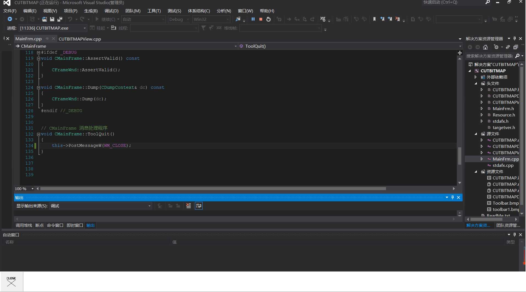The width and height of the screenshot is (526, 292).
Task: Toggle a bookmark on current line
Action: point(374,19)
